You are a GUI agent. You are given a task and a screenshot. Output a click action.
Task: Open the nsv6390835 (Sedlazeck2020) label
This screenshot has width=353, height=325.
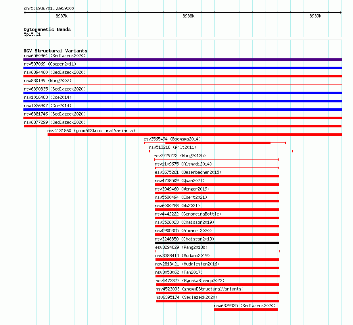click(x=55, y=89)
